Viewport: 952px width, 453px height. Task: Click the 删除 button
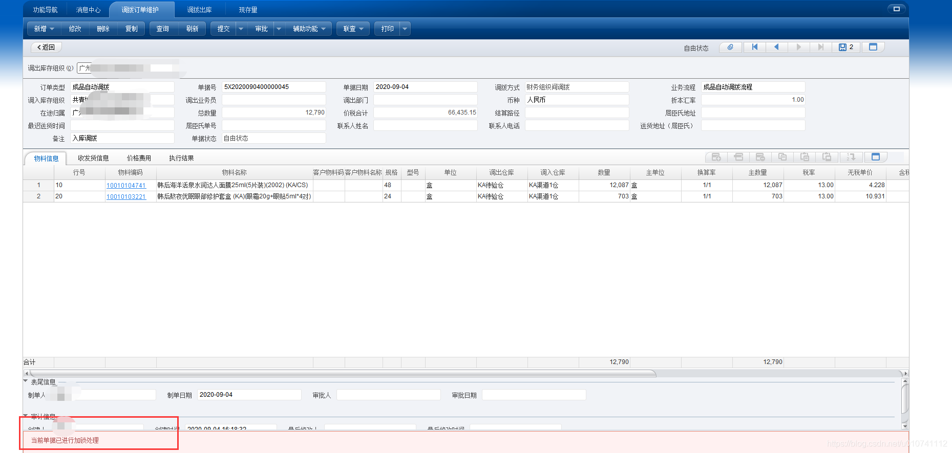click(x=103, y=29)
